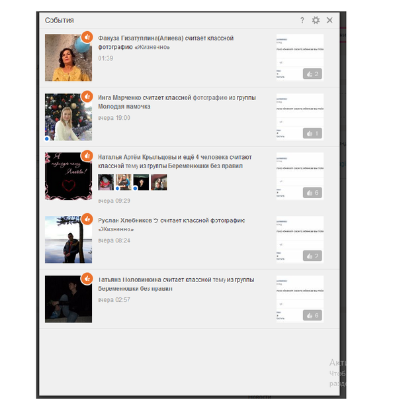Close the События panel with the X
Image resolution: width=397 pixels, height=408 pixels.
pos(330,21)
